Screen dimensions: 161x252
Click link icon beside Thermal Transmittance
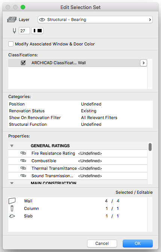coord(23,168)
